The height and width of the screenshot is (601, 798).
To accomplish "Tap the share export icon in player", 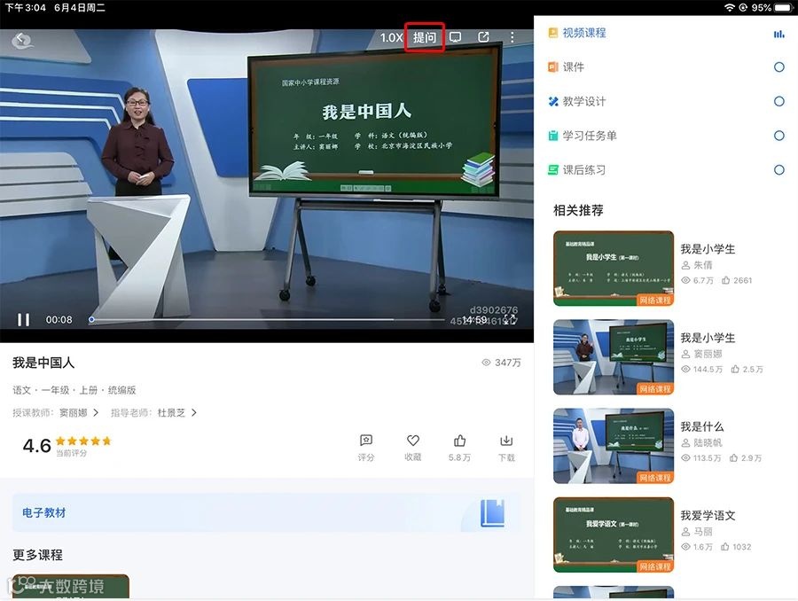I will 483,36.
